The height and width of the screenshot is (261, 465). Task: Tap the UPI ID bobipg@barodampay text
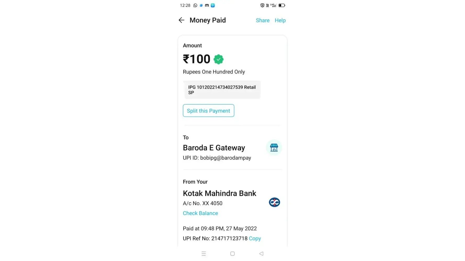[217, 158]
